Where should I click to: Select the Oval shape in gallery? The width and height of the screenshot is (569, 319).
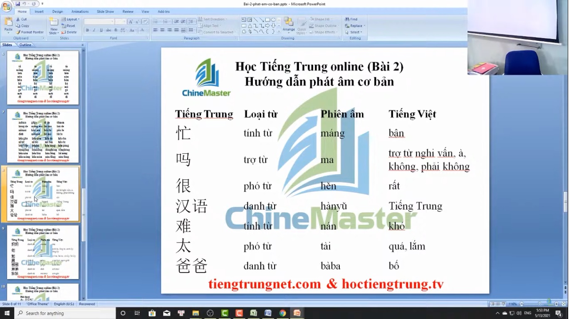coord(273,20)
